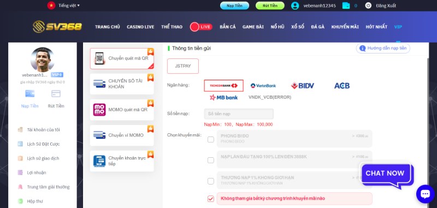Click the Lịch Sử Đặt Cược icon
This screenshot has height=208, width=437.
[x=20, y=144]
